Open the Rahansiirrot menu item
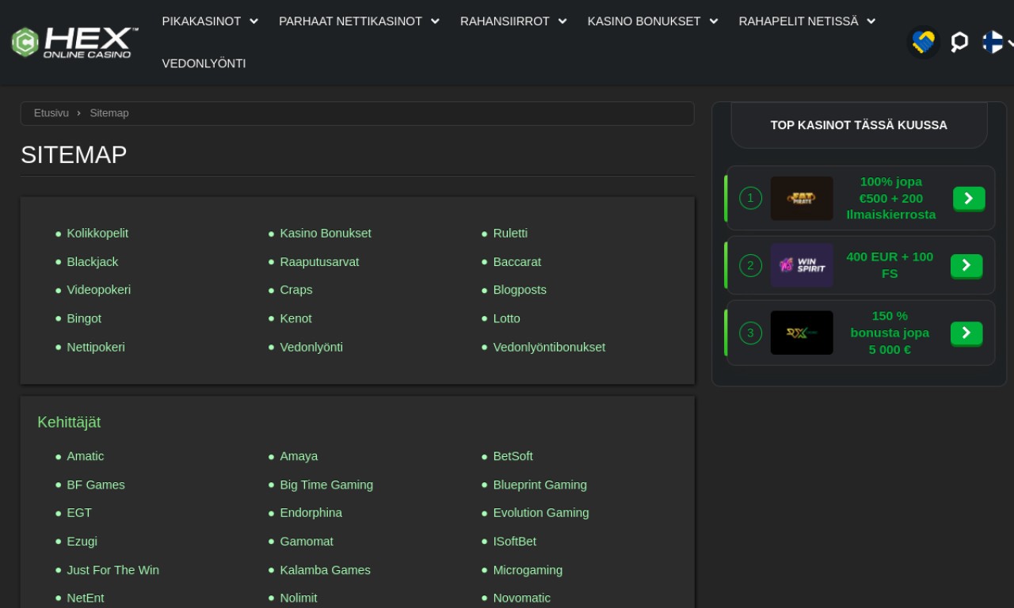 505,21
